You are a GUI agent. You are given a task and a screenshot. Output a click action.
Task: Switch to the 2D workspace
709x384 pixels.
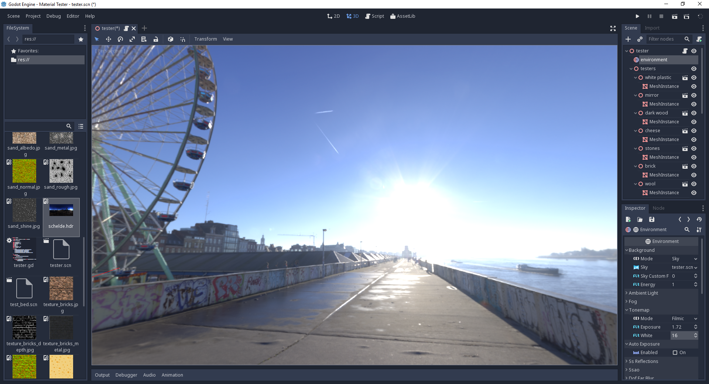333,16
